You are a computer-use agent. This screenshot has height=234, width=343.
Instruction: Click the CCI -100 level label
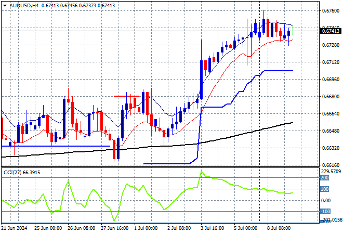point(324,212)
